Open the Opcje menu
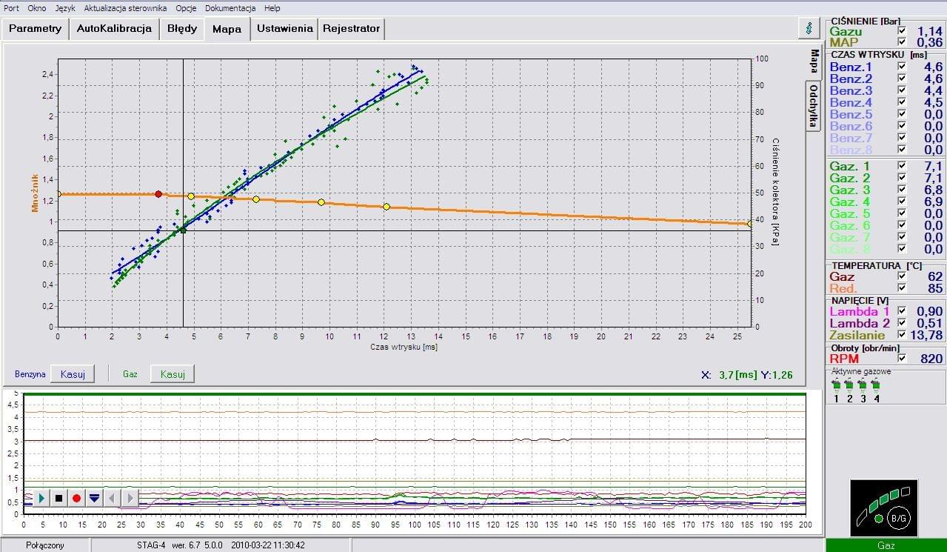Viewport: 947px width, 552px height. tap(187, 8)
